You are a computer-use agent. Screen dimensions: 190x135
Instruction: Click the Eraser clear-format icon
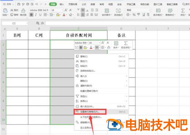pos(70,15)
